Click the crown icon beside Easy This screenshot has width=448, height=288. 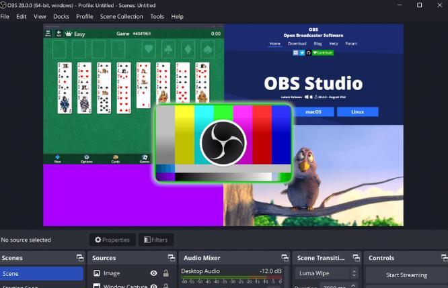[x=69, y=34]
